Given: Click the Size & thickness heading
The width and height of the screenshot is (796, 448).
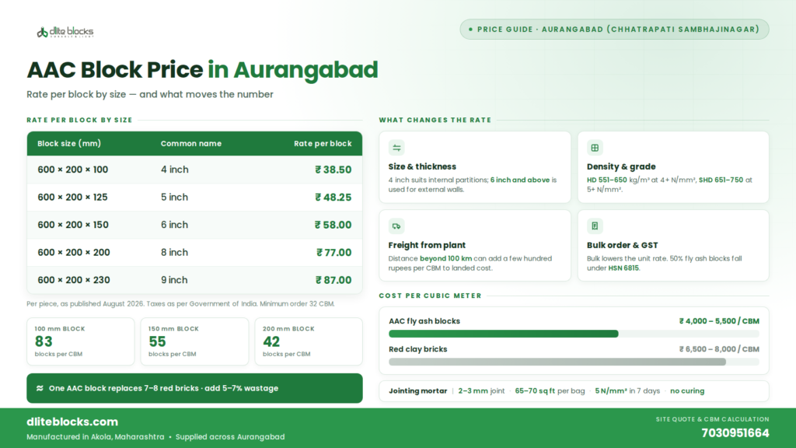Looking at the screenshot, I should pos(422,166).
